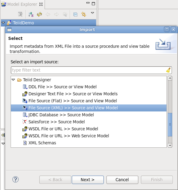Click the back arrow in Model Explorer toolbar
Viewport: 178px width, 190px height.
(x=48, y=14)
